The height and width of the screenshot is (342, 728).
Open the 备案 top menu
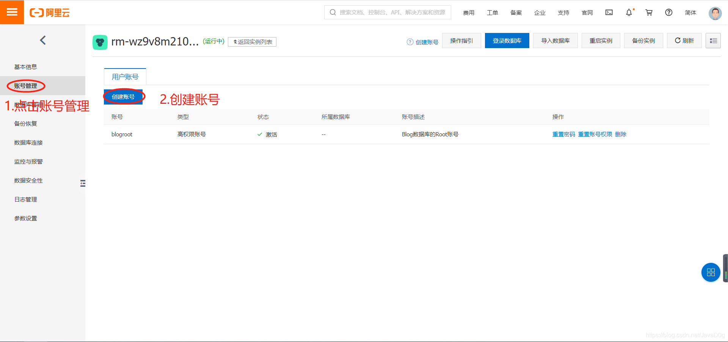pos(516,13)
